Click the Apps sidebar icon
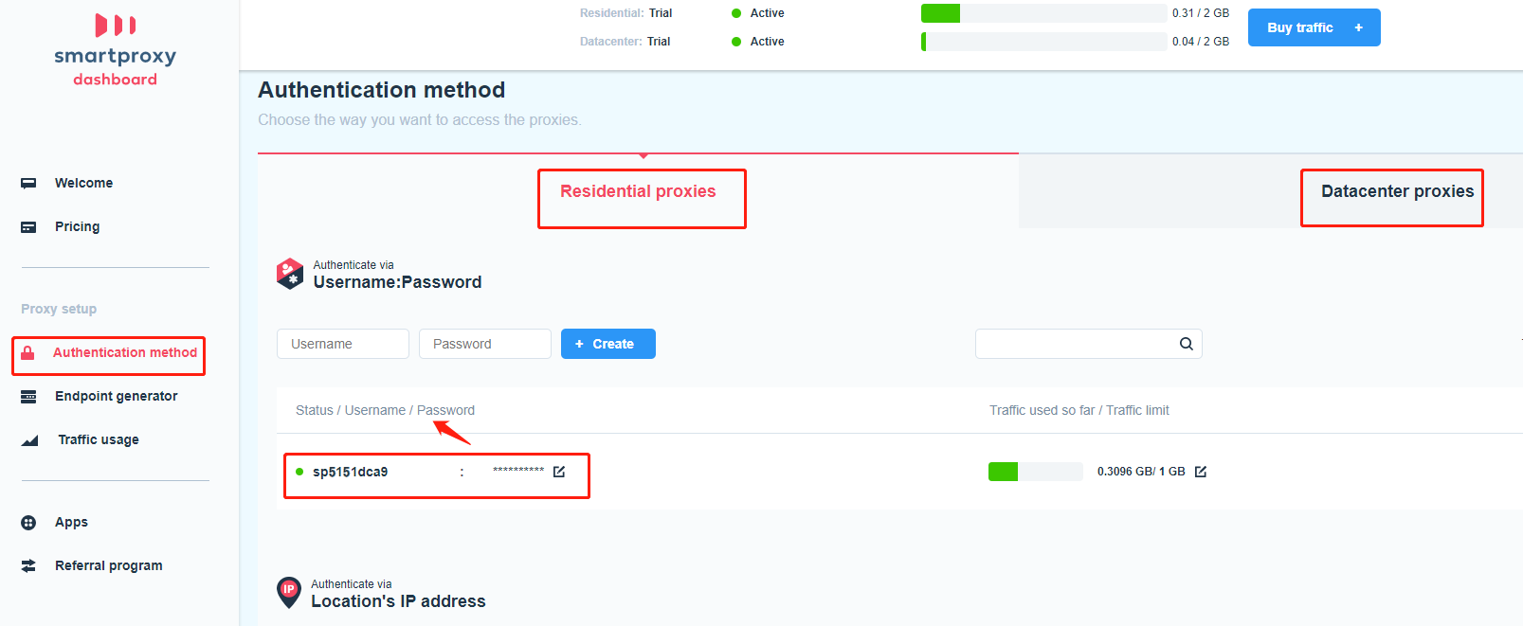1523x626 pixels. coord(28,523)
